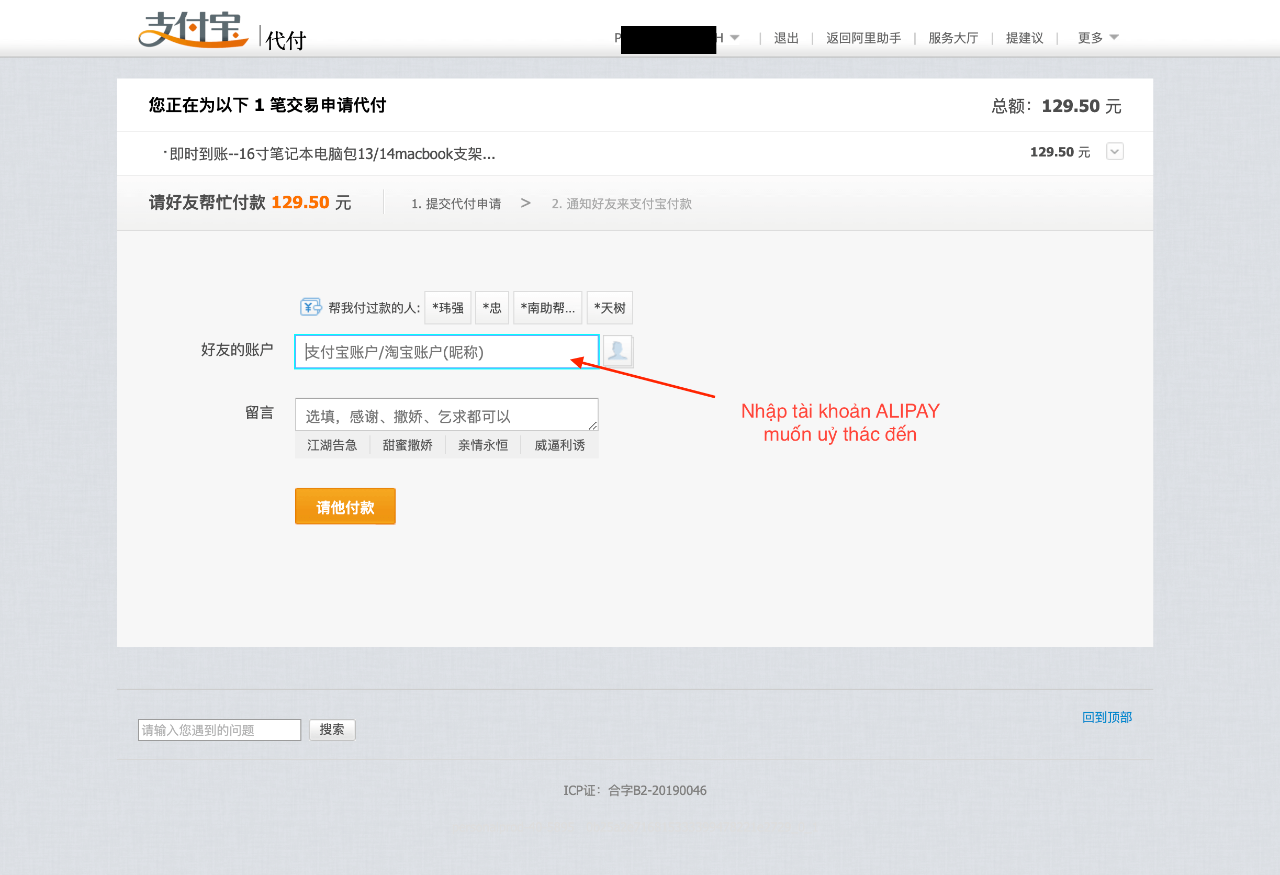Click the 代付 header title

[x=285, y=40]
